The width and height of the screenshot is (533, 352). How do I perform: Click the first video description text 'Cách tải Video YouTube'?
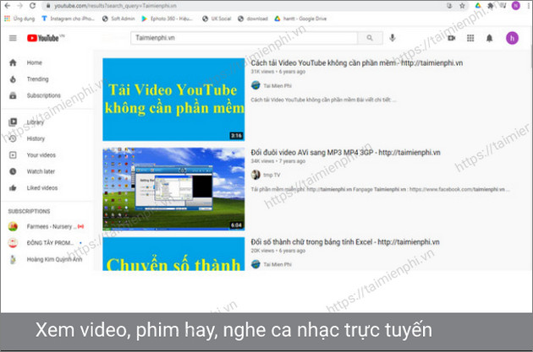pyautogui.click(x=323, y=100)
